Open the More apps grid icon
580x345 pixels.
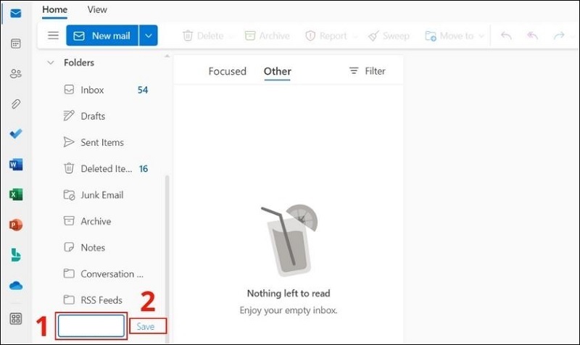15,319
